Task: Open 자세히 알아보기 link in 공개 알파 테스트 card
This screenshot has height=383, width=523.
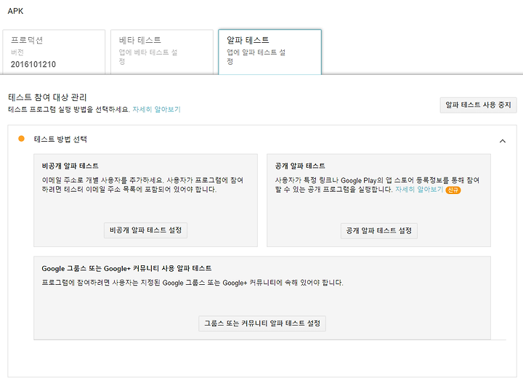Action: [x=418, y=190]
